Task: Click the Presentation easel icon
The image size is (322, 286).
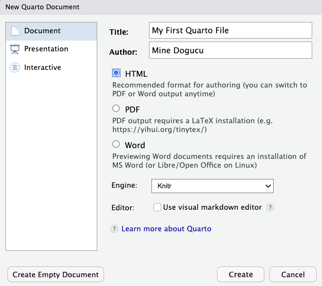Action: [x=15, y=49]
